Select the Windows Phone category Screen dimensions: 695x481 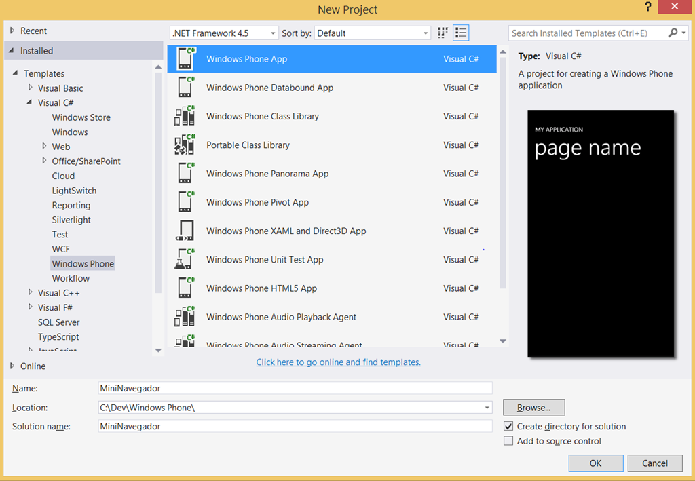pyautogui.click(x=83, y=263)
